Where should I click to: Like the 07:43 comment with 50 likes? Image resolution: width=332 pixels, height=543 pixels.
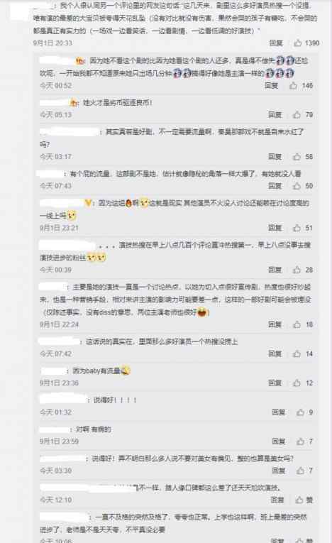tap(297, 186)
